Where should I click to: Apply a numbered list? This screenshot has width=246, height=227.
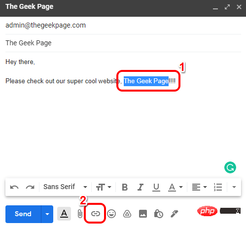click(x=218, y=187)
